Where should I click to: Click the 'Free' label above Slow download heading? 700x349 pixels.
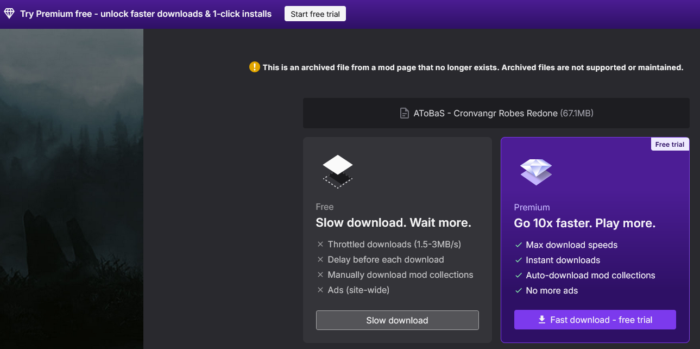[x=324, y=207]
